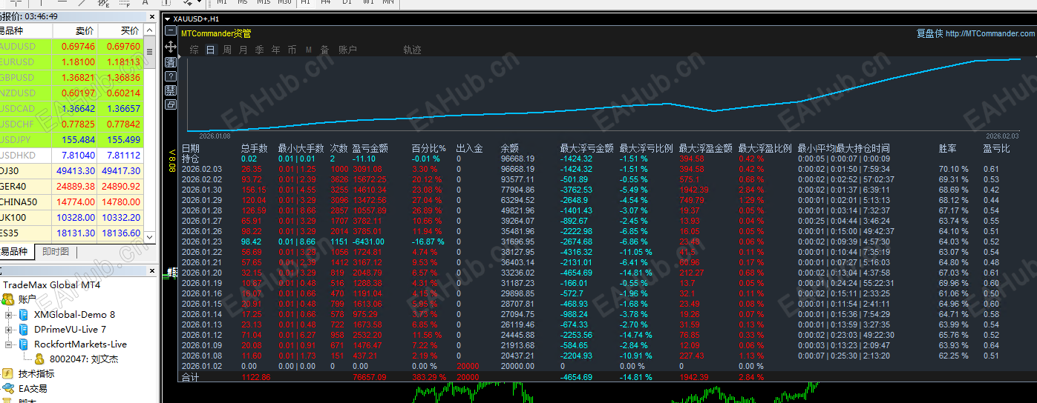Image resolution: width=1037 pixels, height=403 pixels.
Task: Switch to the 季 quarterly tab
Action: tap(260, 50)
